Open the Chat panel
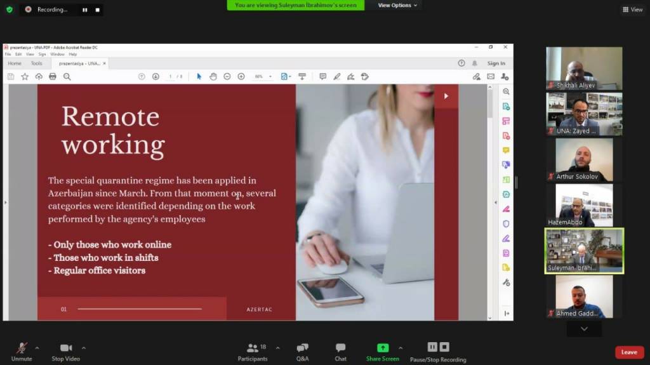Screen dimensions: 650x365 coord(341,348)
